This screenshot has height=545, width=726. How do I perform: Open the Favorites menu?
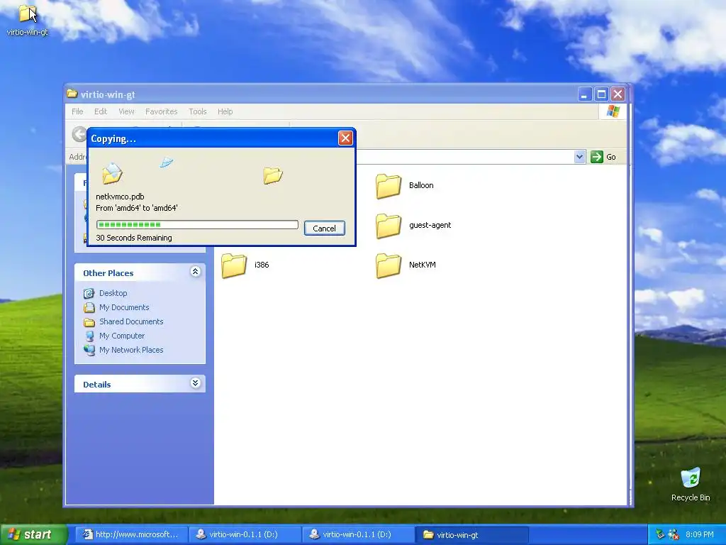click(161, 111)
